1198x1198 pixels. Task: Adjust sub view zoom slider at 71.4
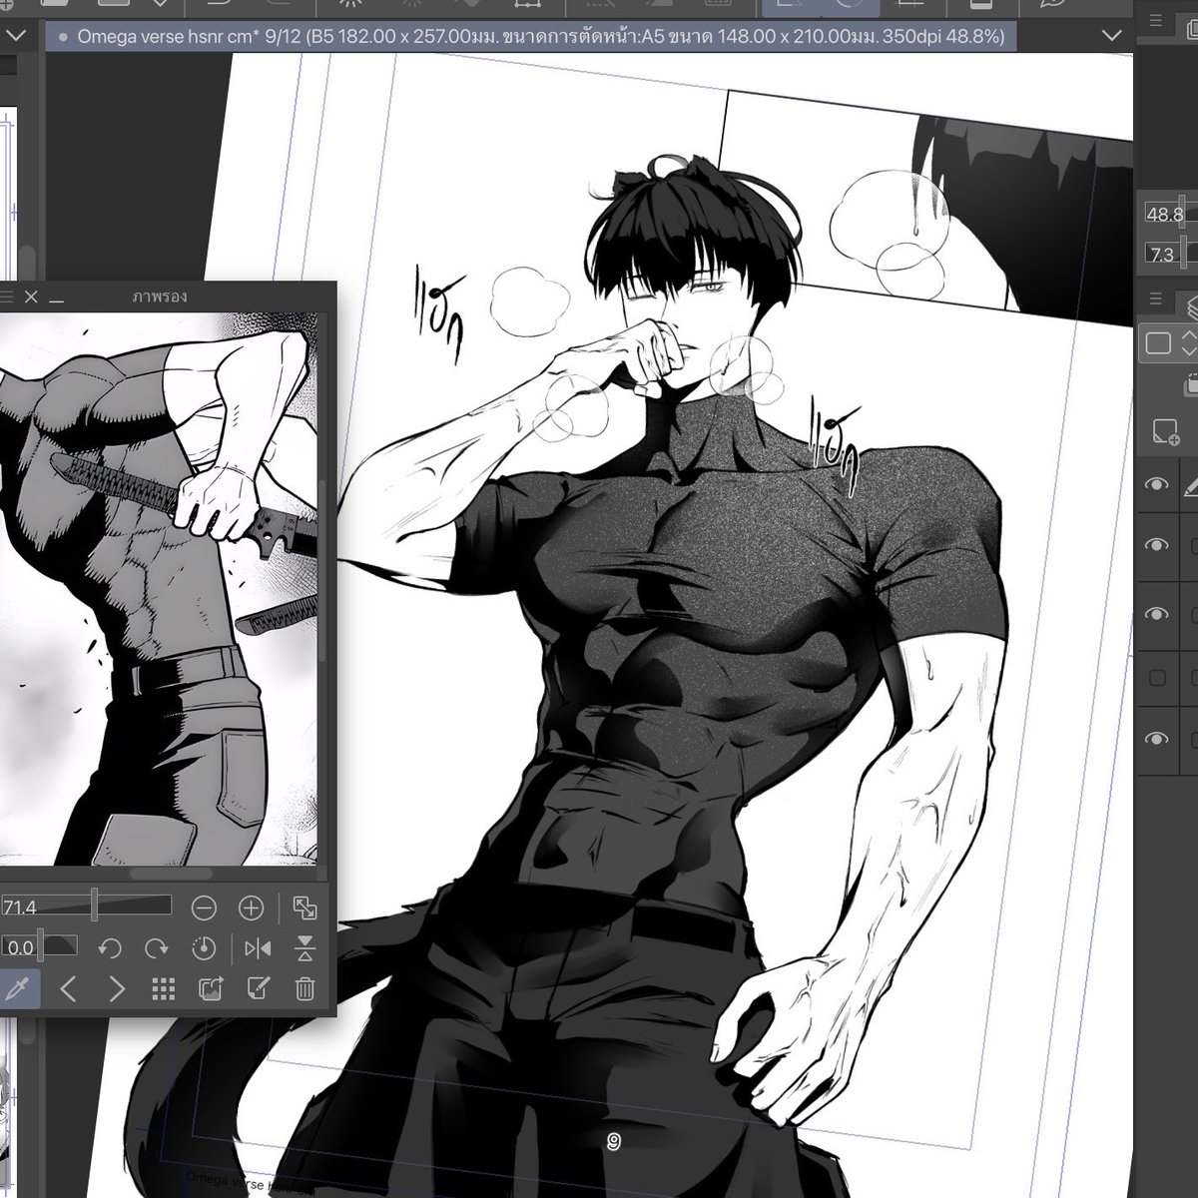(86, 906)
